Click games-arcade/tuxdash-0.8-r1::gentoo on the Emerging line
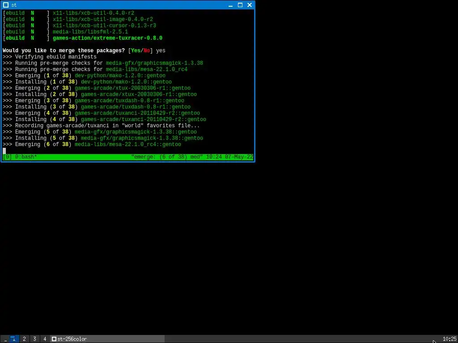Image resolution: width=458 pixels, height=343 pixels. [129, 100]
